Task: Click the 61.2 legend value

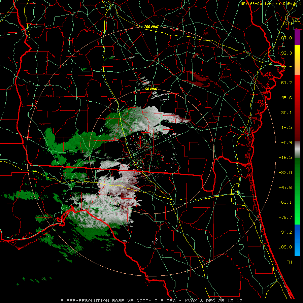Action: pyautogui.click(x=287, y=83)
